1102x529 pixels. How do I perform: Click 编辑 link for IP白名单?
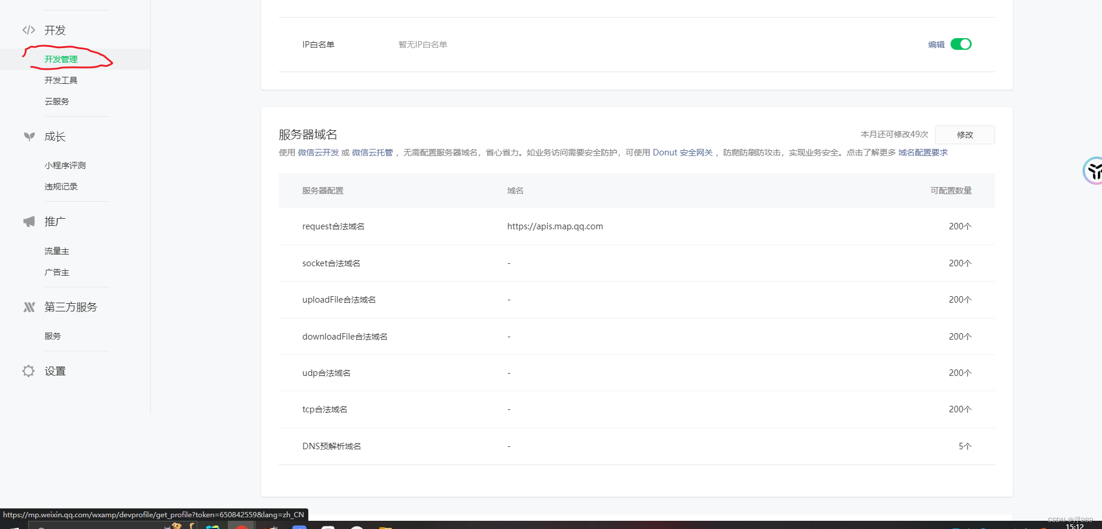click(x=936, y=45)
